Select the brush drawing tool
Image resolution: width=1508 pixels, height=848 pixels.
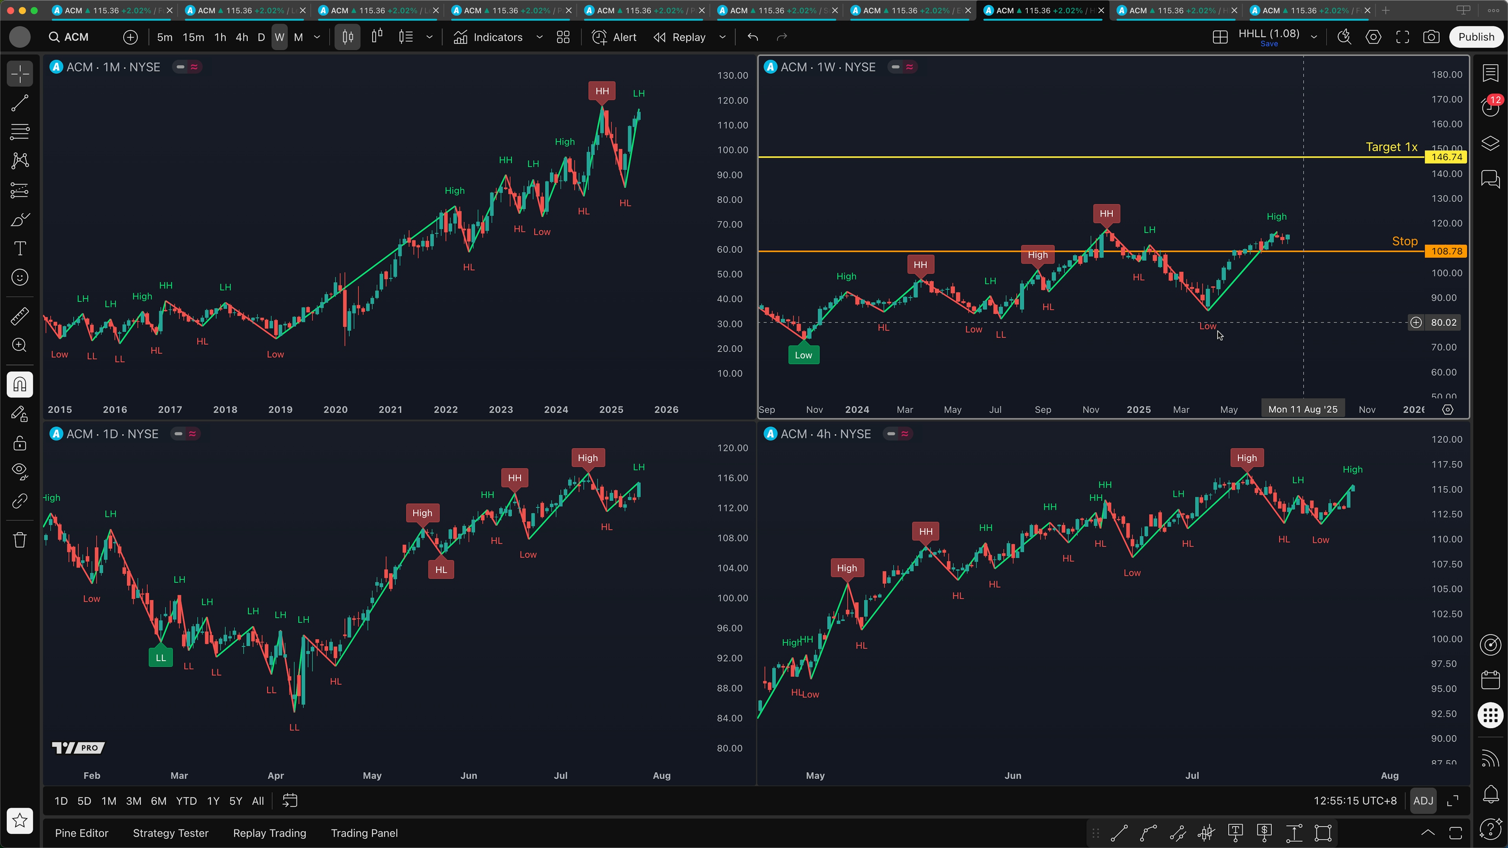[x=20, y=219]
